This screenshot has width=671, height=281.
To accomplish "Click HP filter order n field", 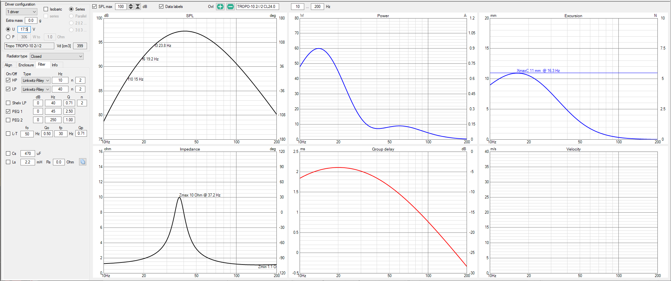I will 80,80.
